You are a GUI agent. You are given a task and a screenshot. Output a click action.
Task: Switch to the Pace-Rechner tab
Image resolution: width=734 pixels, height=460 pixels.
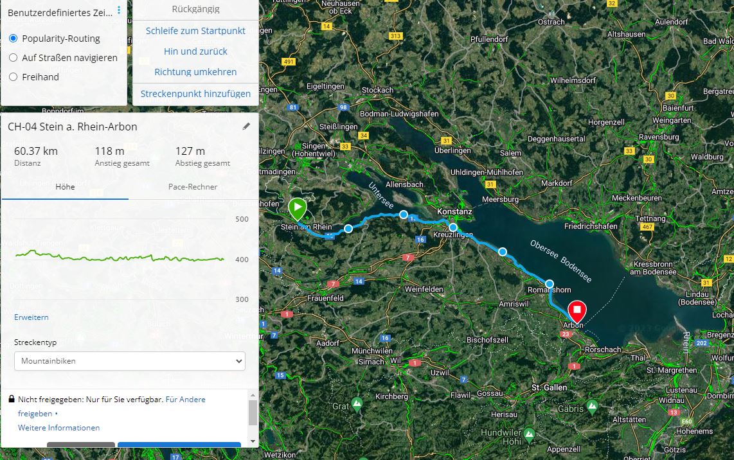click(193, 187)
